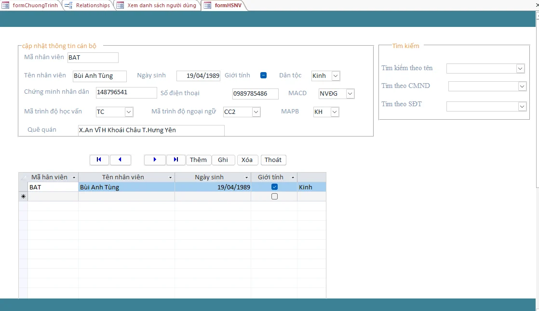Switch to the Relationships tab
The height and width of the screenshot is (311, 539).
click(89, 5)
